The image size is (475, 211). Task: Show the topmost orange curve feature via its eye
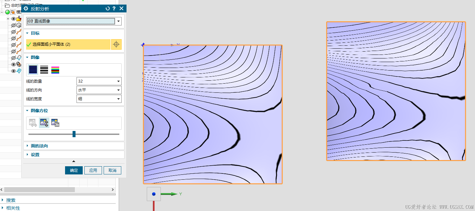tap(13, 32)
